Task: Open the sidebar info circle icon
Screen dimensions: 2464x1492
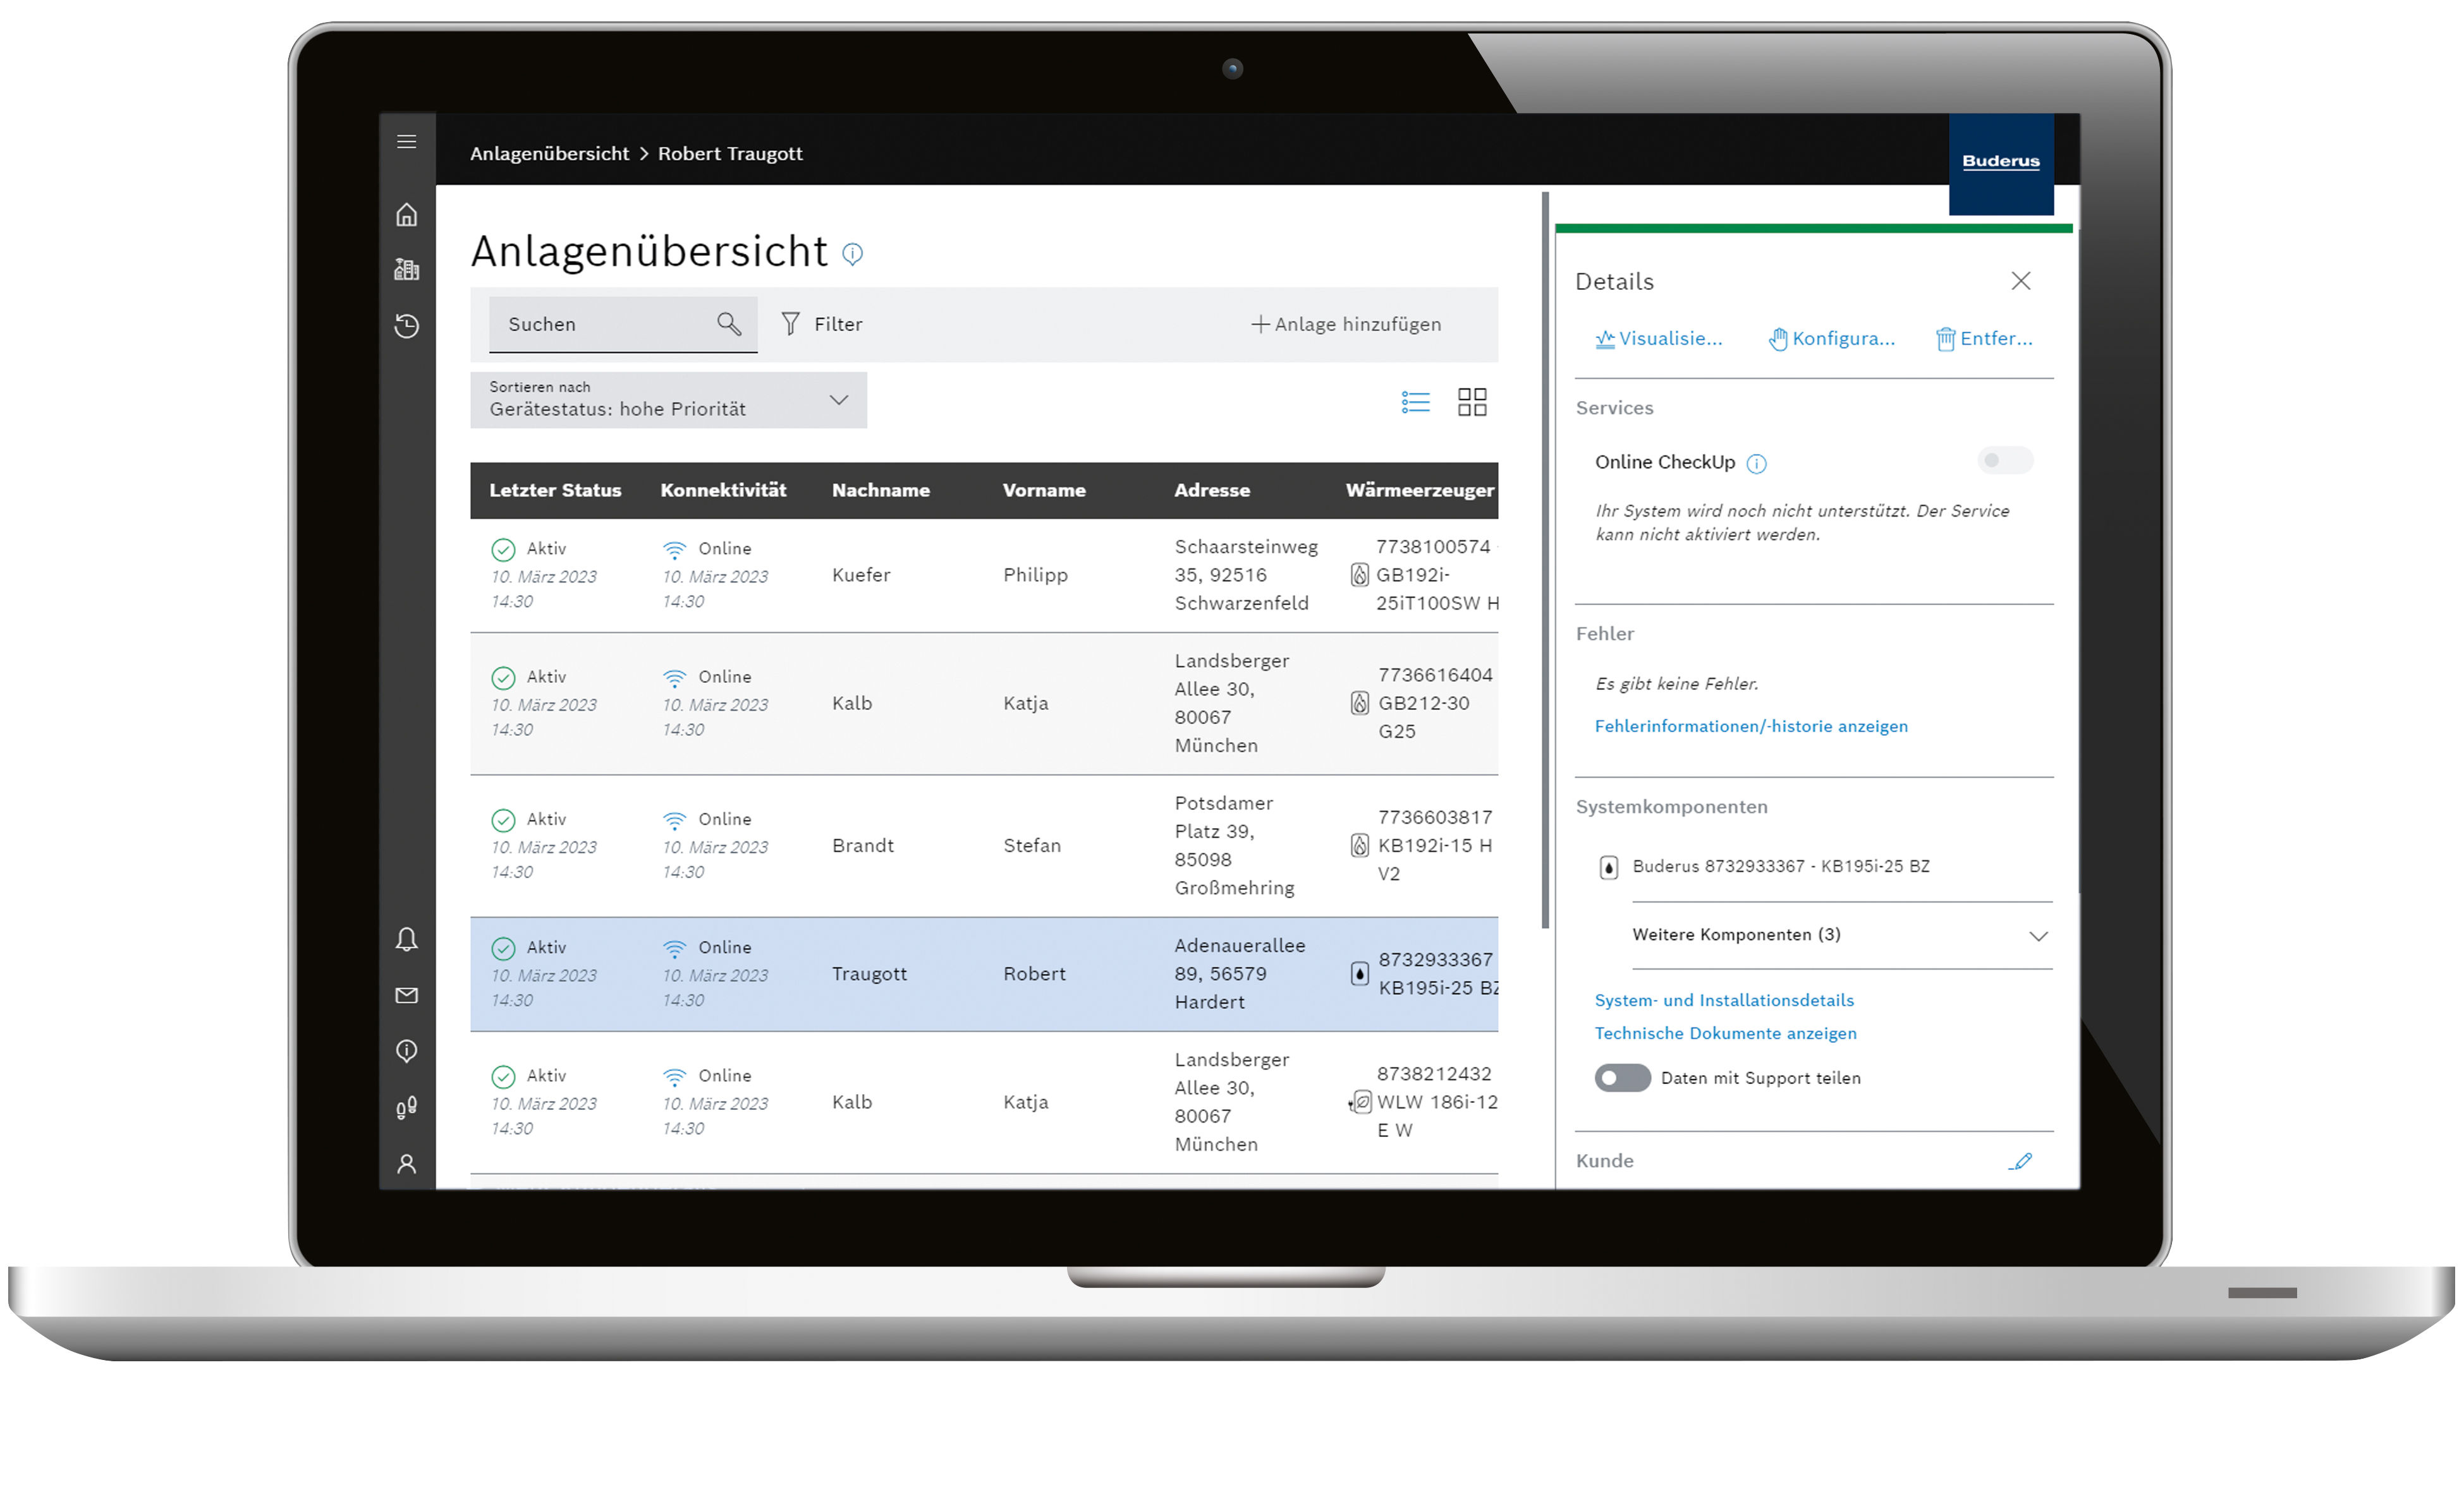Action: tap(406, 1051)
